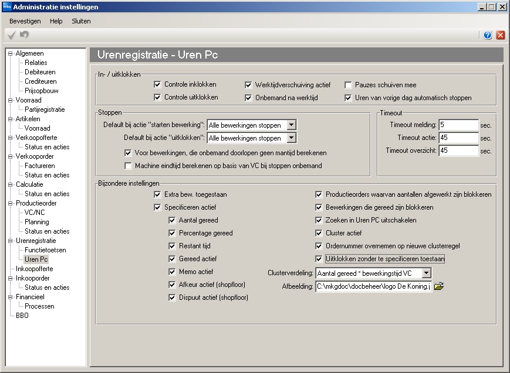
Task: Uncheck Gereed actief checkbox
Action: [x=172, y=259]
